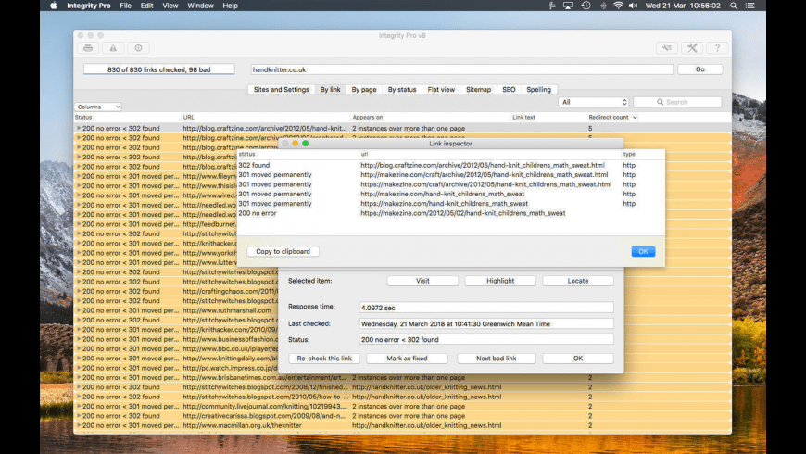Viewport: 806px width, 454px height.
Task: Click Redirect count column sort arrow
Action: [635, 118]
